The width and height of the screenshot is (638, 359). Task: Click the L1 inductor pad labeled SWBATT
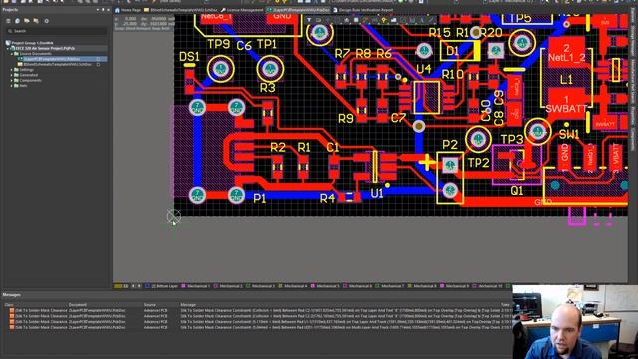[566, 104]
